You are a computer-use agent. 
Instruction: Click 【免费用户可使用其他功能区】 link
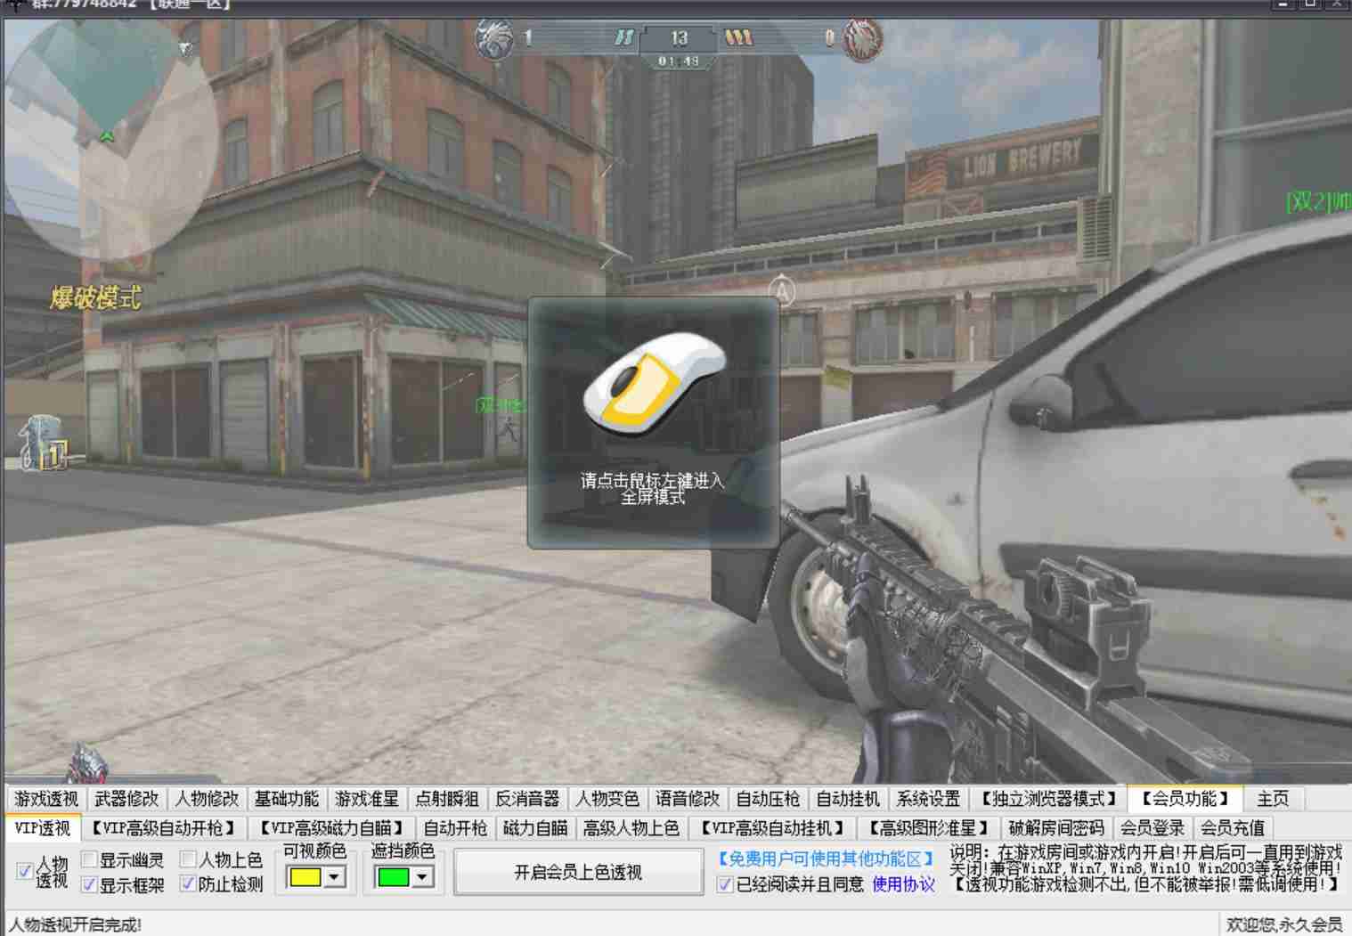click(x=825, y=859)
